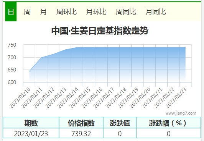Viewport: 204px width, 141px height.
Task: Open the 周同比 tab
Action: 126,12
